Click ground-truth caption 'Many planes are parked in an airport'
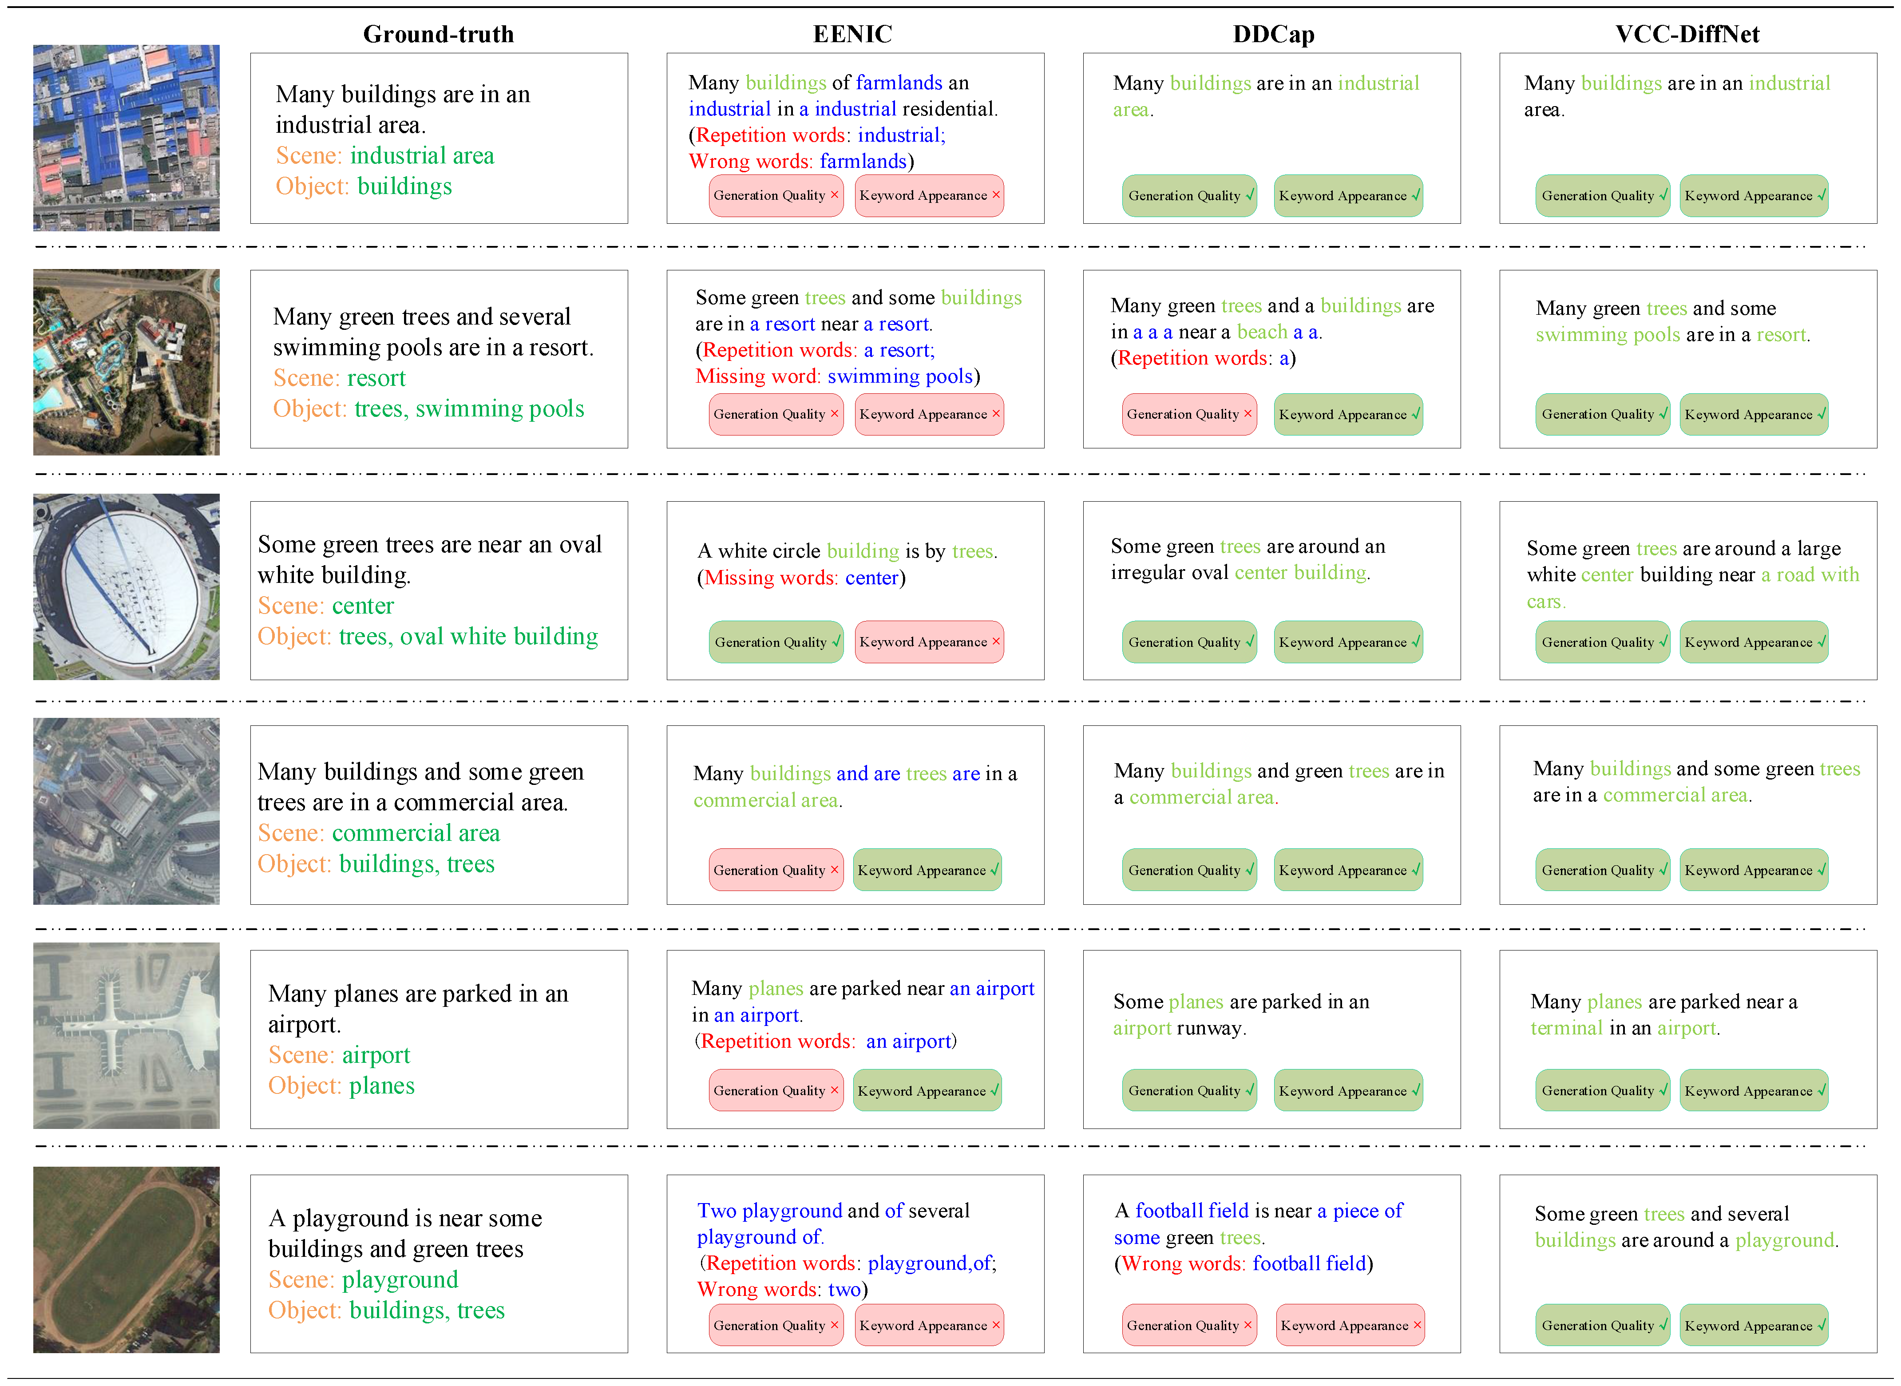This screenshot has width=1901, height=1386. click(418, 1009)
